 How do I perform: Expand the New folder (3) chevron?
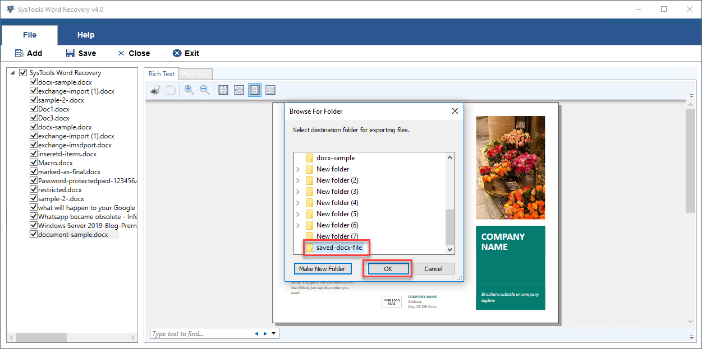coord(297,191)
